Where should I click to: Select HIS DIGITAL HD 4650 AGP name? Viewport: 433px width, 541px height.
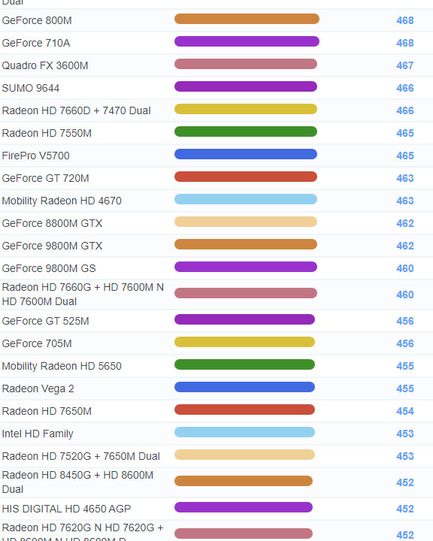(66, 509)
